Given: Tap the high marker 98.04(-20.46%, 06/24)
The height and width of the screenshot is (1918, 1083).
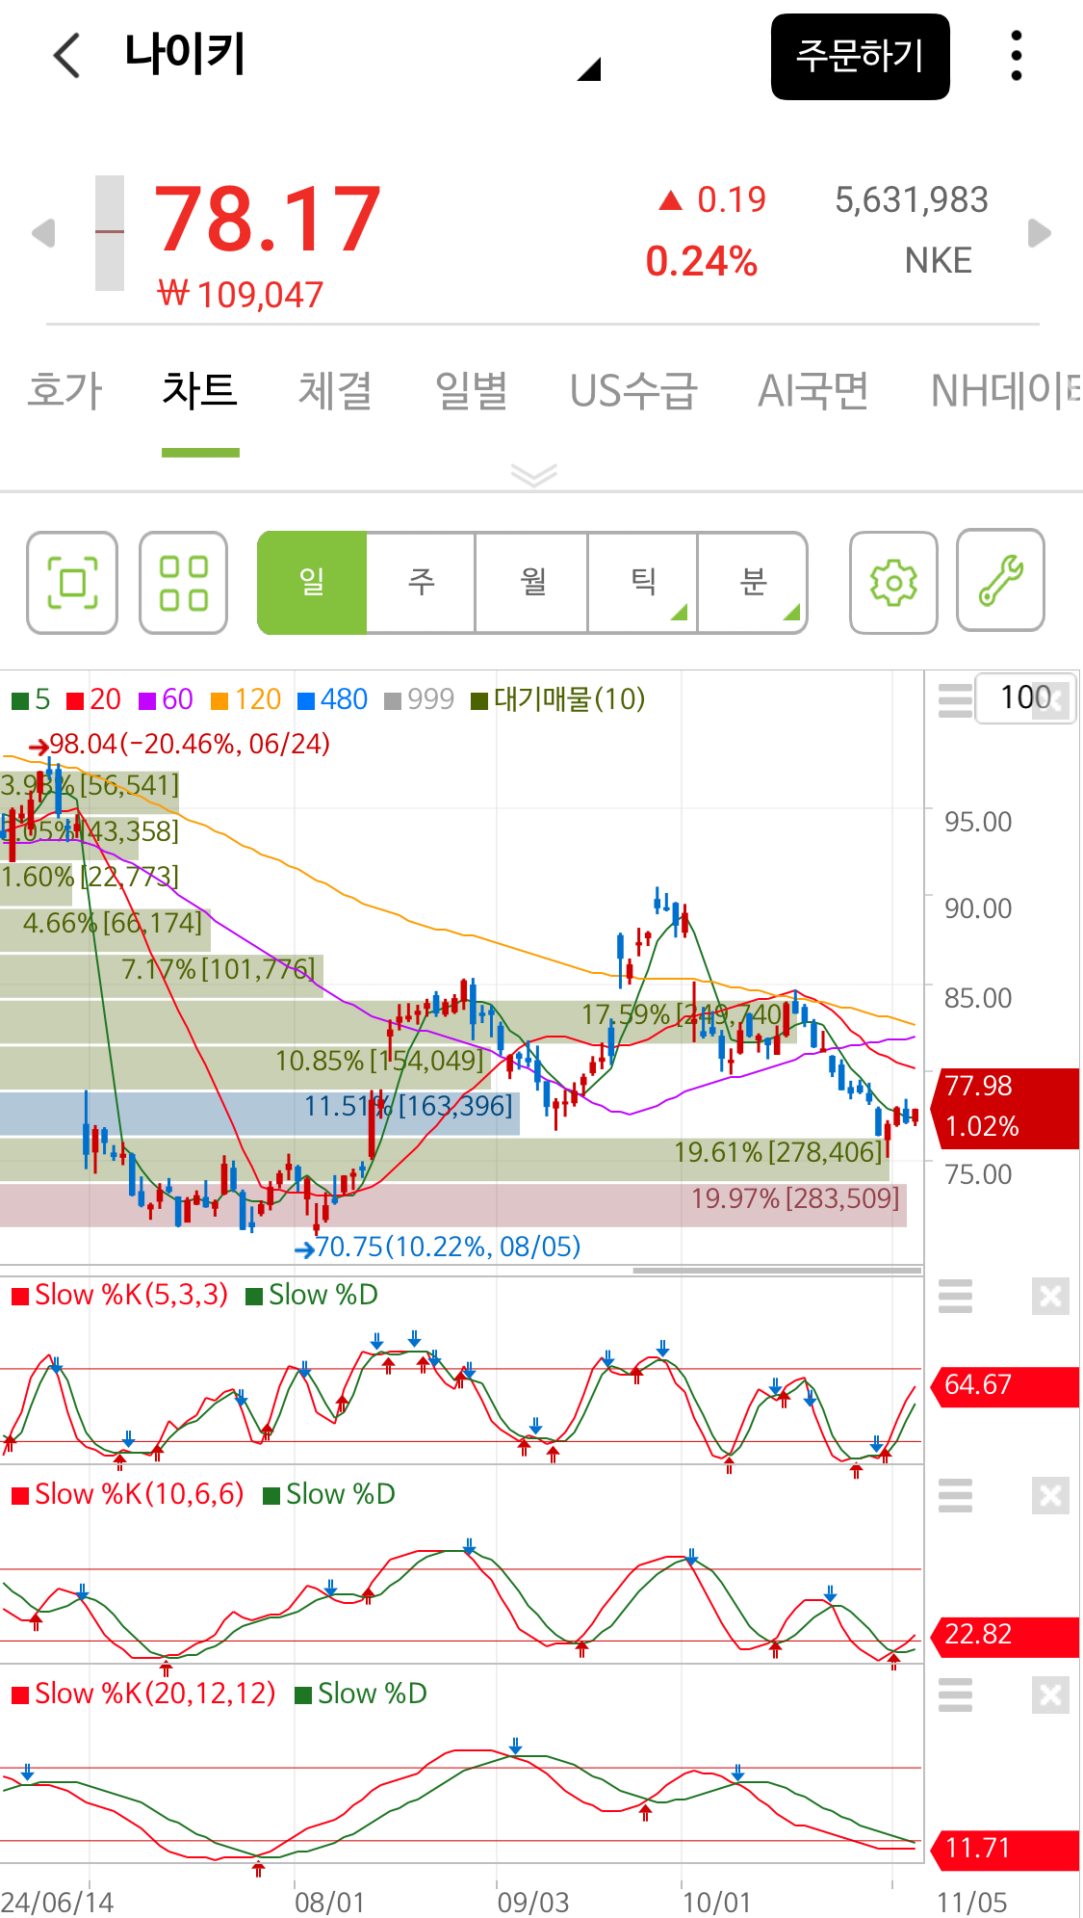Looking at the screenshot, I should pyautogui.click(x=180, y=744).
